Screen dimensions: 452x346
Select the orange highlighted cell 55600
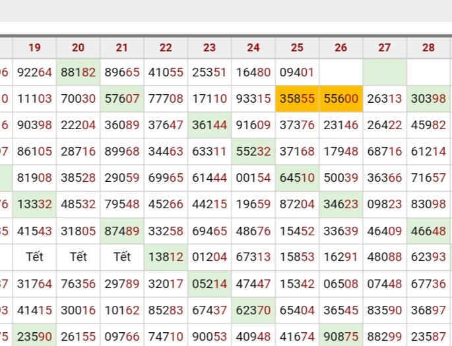[x=340, y=99]
